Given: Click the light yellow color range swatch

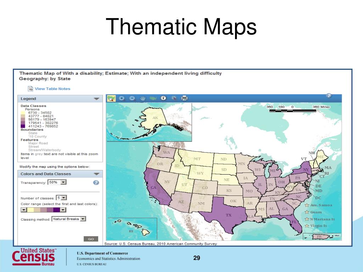Looking at the screenshot, I should [30, 210].
